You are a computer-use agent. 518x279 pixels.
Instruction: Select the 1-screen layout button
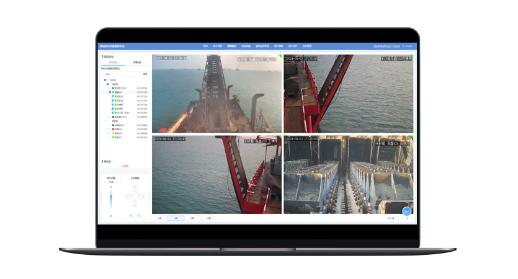159,218
